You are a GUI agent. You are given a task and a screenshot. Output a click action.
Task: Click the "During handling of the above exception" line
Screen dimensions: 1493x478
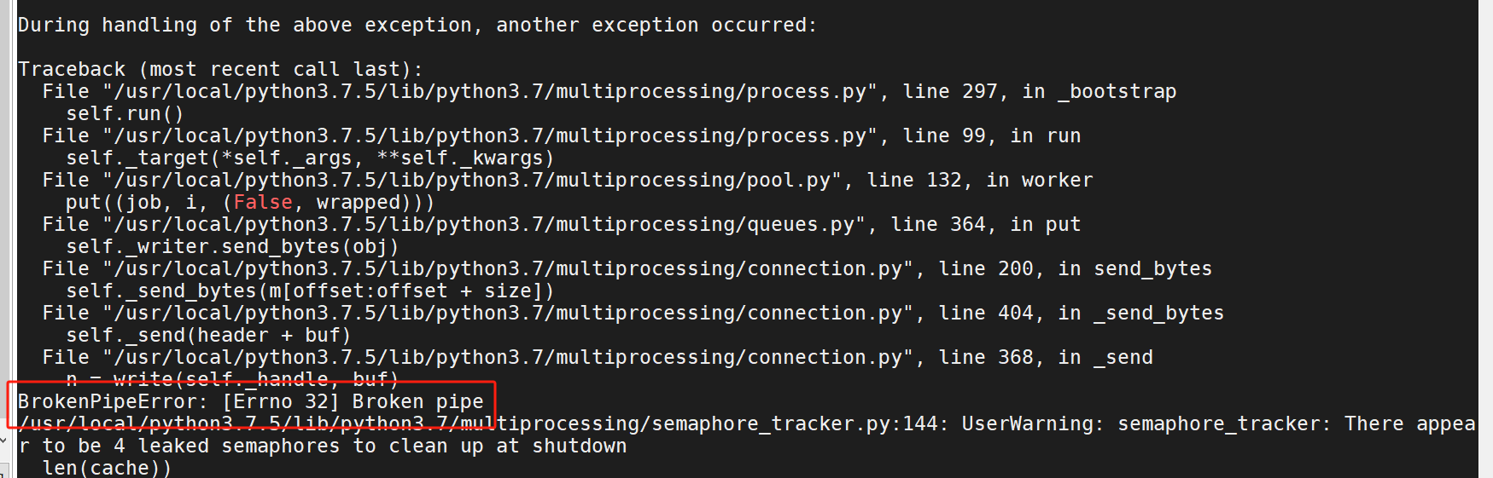click(x=417, y=25)
